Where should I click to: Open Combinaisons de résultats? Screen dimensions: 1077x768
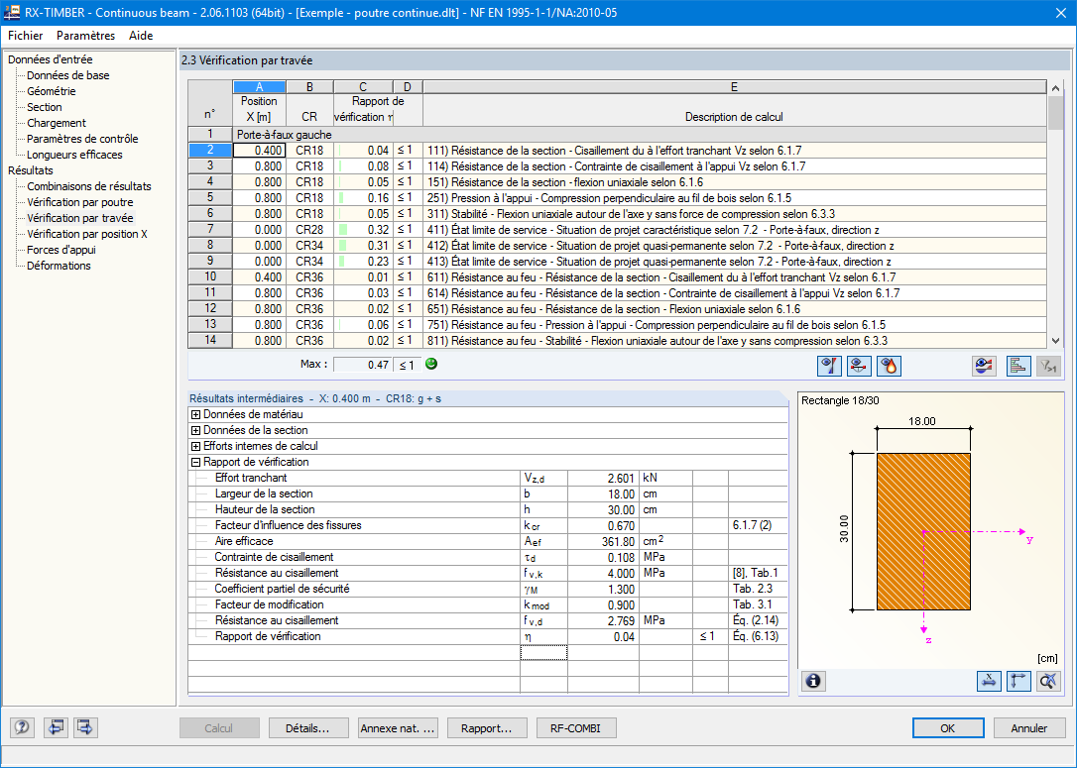[89, 186]
